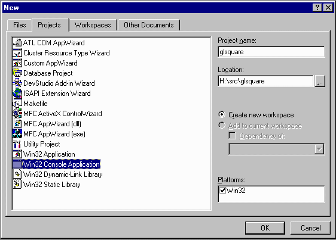
Task: Click into the Project name field
Action: (x=271, y=52)
